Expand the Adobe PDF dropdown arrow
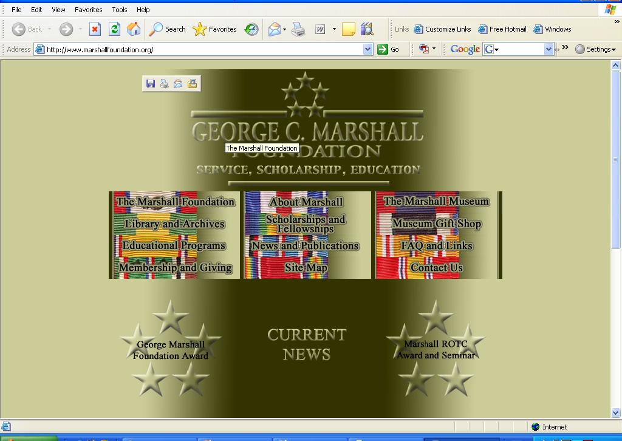This screenshot has height=441, width=622. pos(434,49)
